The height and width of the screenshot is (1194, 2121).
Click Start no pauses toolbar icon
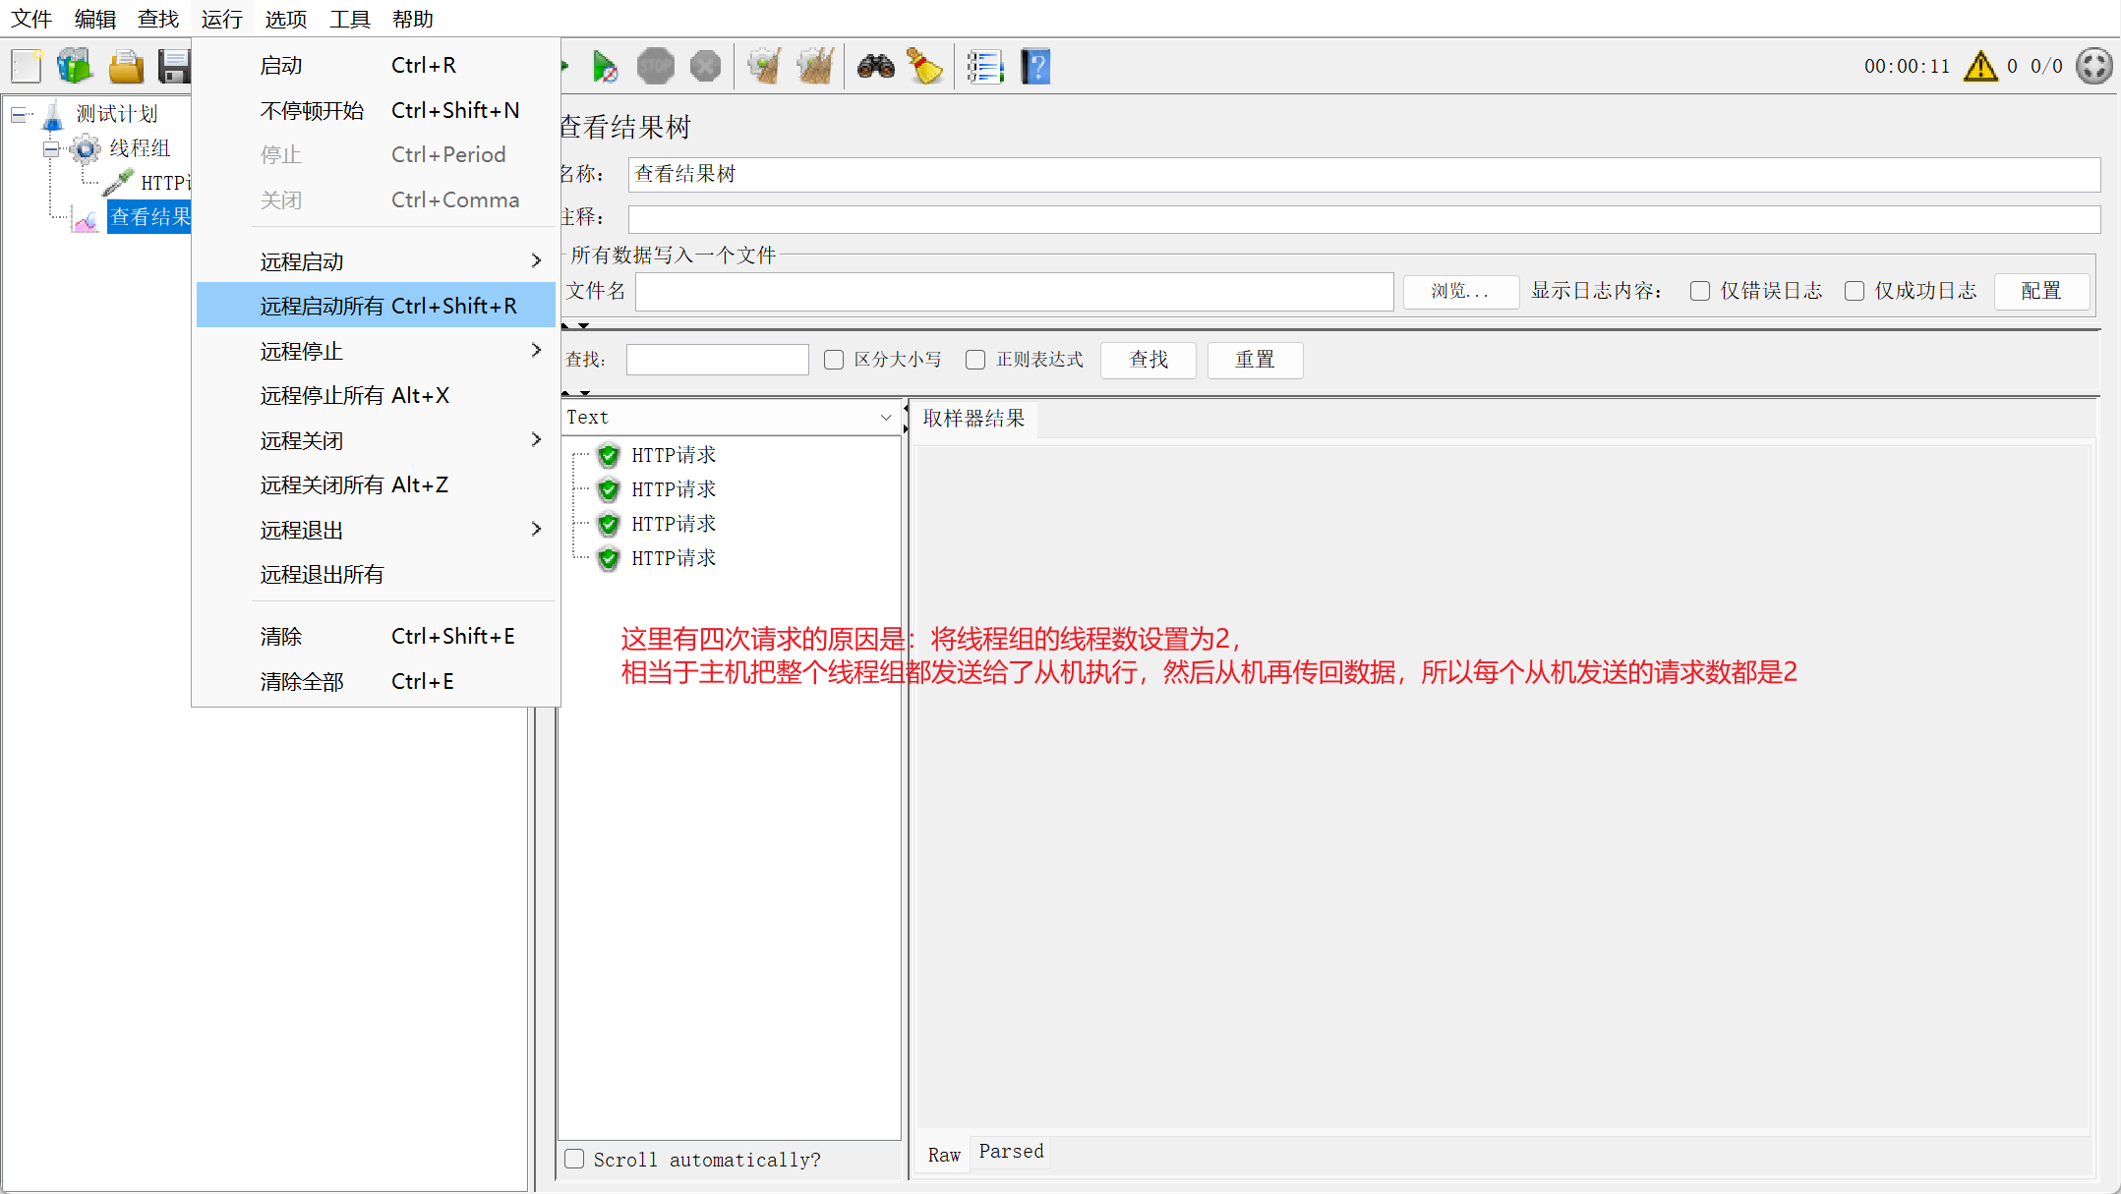point(605,67)
